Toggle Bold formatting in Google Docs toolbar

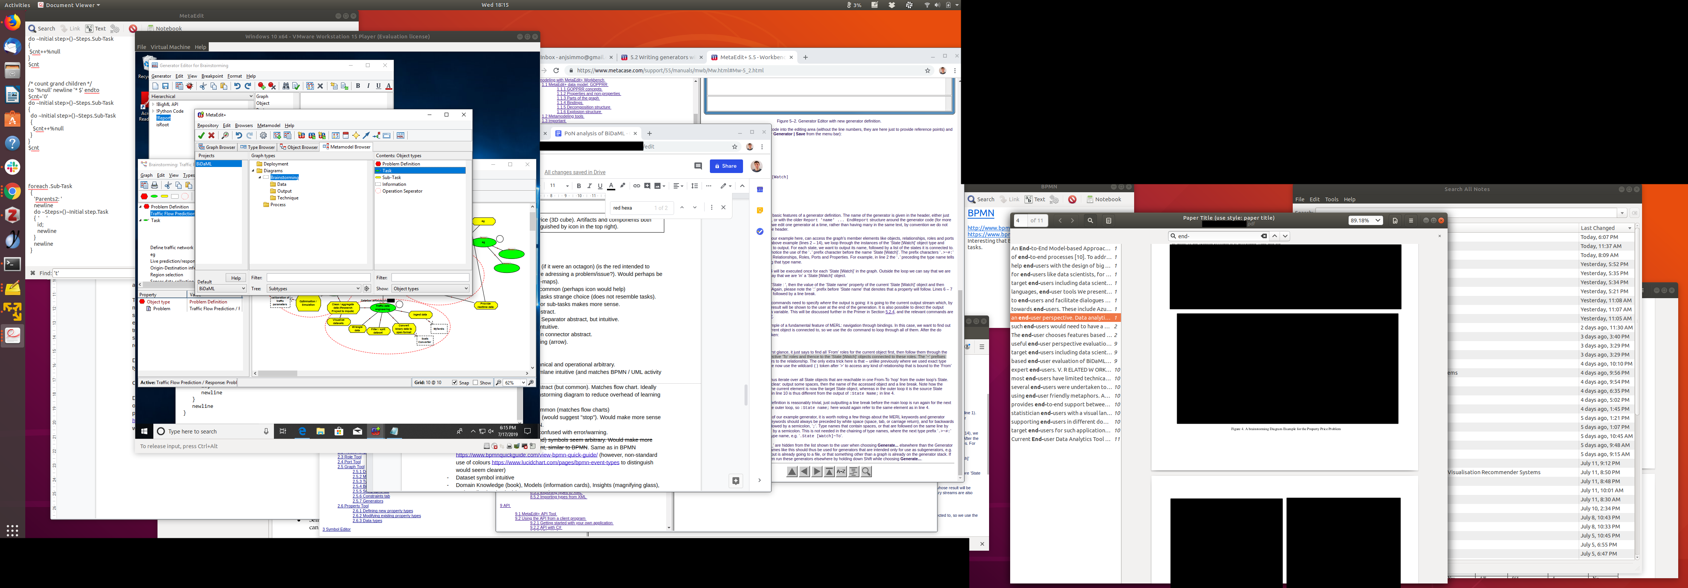point(579,186)
